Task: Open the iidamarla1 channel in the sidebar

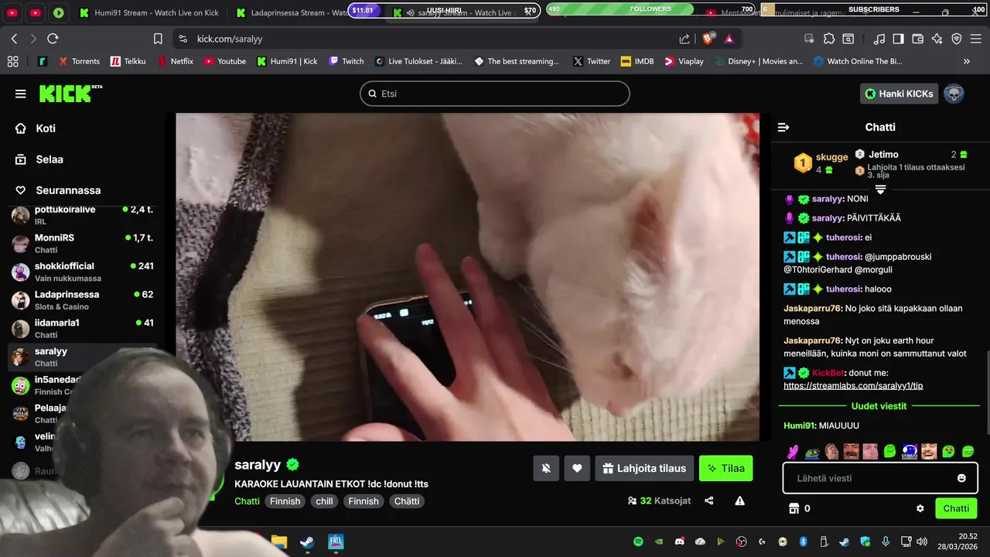Action: (83, 328)
